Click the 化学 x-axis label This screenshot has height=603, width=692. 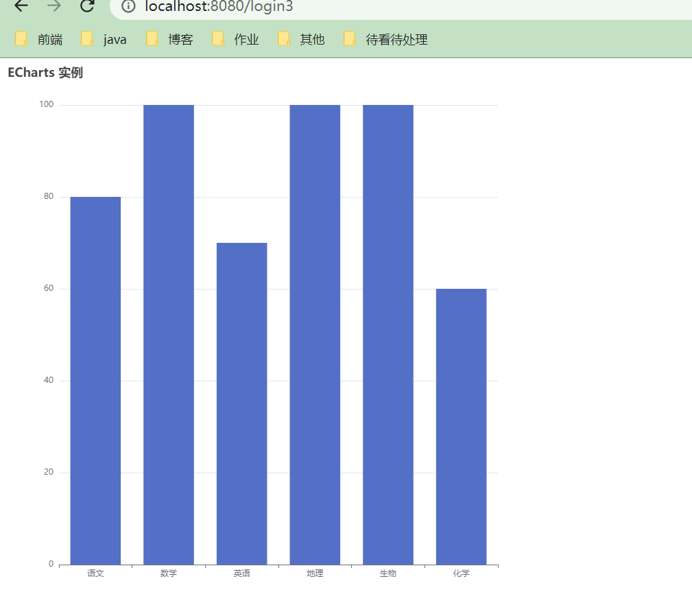click(x=461, y=573)
